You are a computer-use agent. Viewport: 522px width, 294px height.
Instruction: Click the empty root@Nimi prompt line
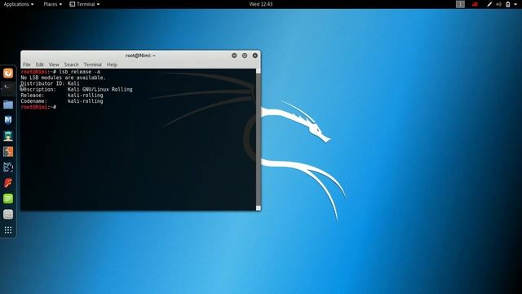click(x=38, y=107)
